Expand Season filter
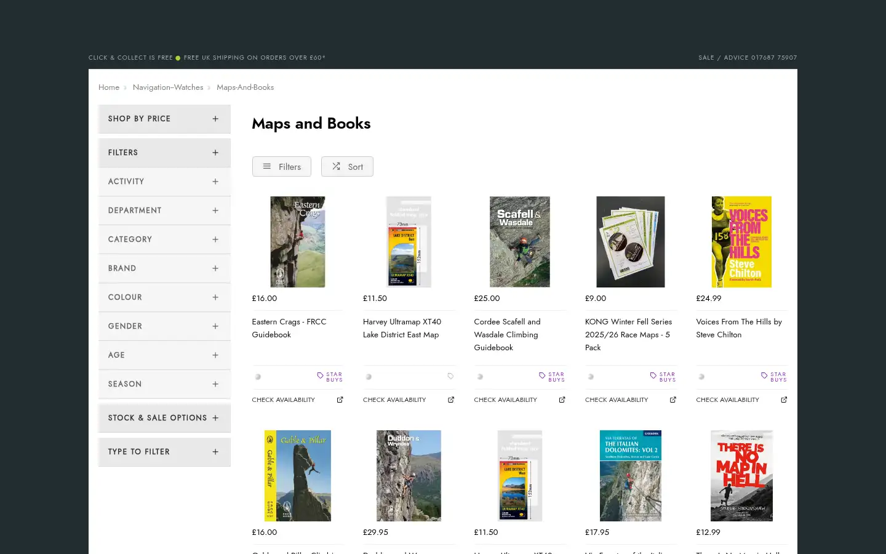Viewport: 886px width, 554px height. click(164, 384)
